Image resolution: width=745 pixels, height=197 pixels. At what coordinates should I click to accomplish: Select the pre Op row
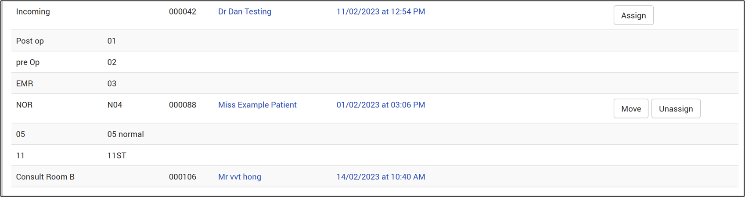tap(28, 62)
